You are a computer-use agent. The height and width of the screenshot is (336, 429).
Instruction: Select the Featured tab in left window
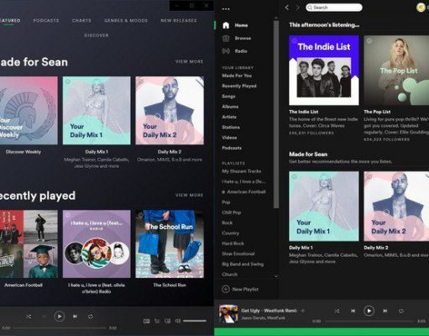click(x=9, y=20)
